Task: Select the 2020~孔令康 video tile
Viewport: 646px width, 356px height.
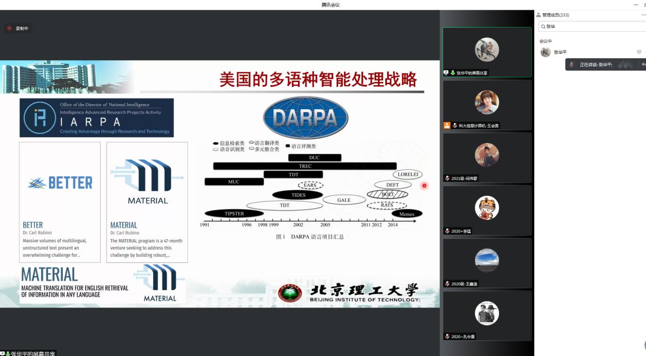Action: coord(487,316)
